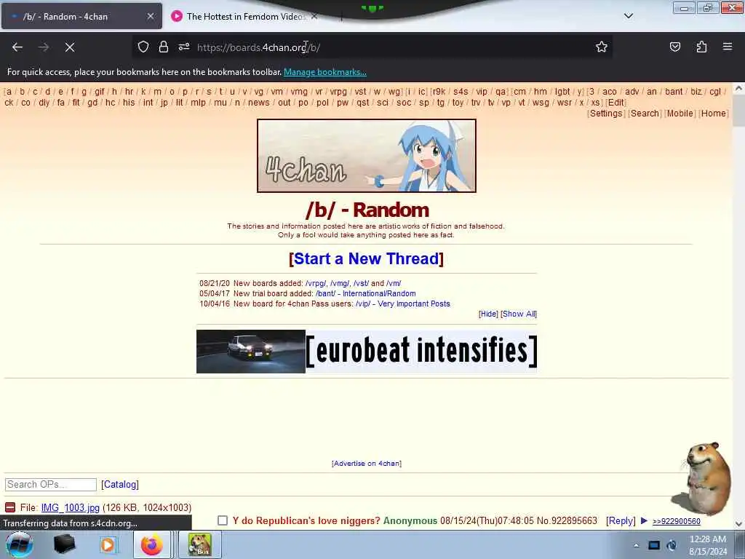Close the /b/ - Random - 4chan tab
Viewport: 745px width, 559px height.
tap(150, 16)
